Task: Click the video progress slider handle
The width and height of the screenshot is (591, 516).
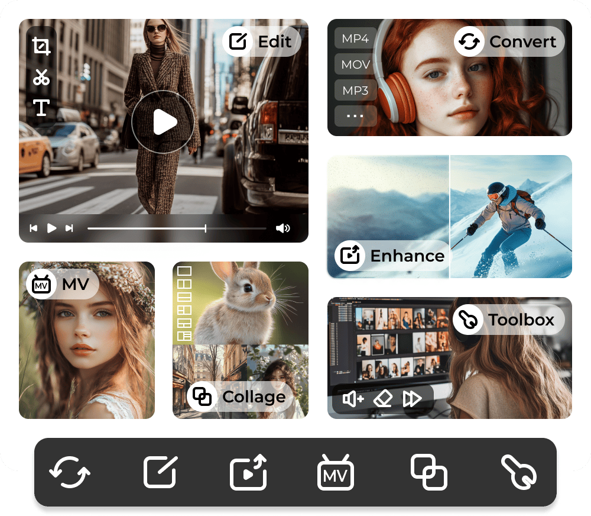Action: click(206, 228)
